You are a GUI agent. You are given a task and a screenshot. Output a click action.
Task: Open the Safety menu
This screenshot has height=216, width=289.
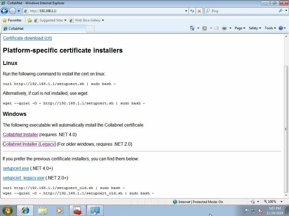(x=255, y=28)
